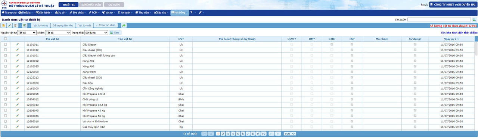Viewport: 478px width, 139px height.
Task: Click the pencil edit icon in toolbar
Action: 10,26
